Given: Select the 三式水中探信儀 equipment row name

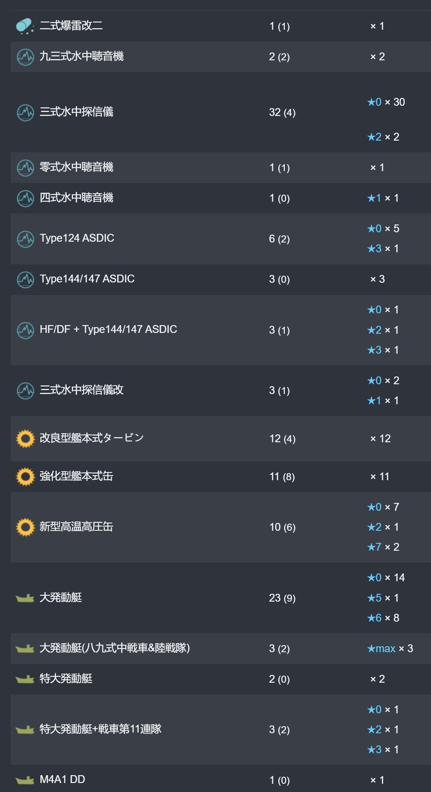Looking at the screenshot, I should click(76, 112).
